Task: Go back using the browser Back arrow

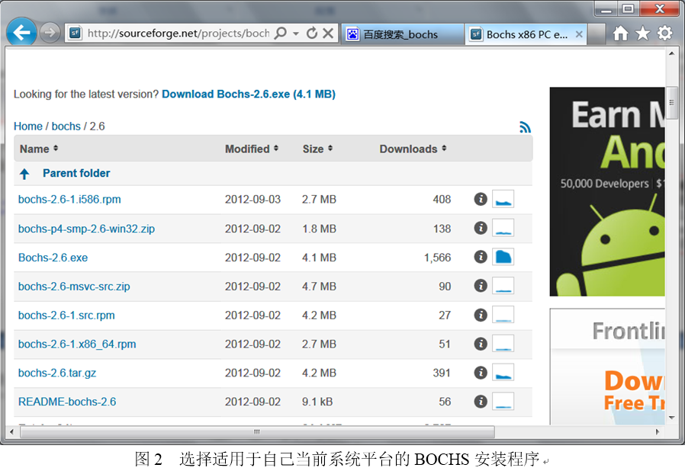Action: (x=21, y=32)
